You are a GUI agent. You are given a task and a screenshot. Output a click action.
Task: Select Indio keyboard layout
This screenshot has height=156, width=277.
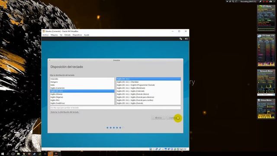82,85
